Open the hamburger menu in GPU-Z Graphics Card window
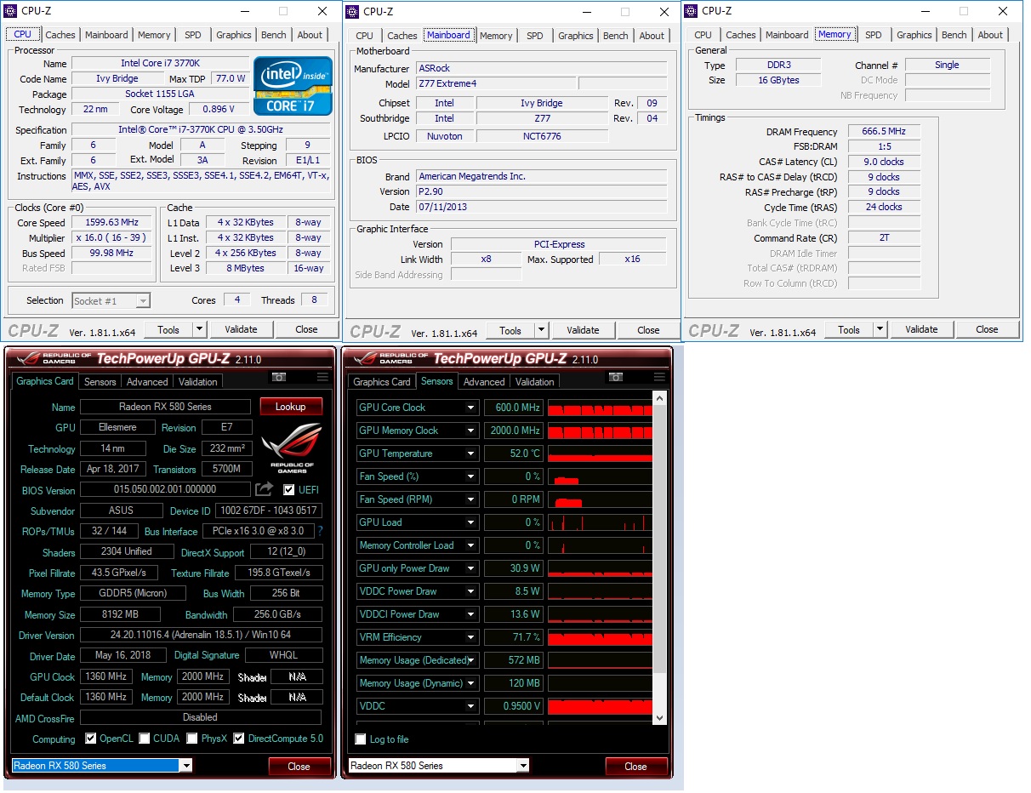Viewport: 1031px width, 793px height. tap(322, 378)
